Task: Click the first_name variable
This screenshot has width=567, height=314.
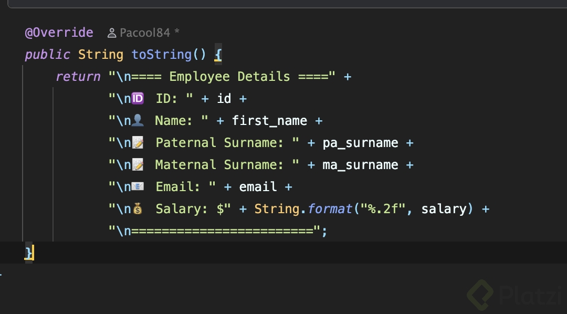Action: 269,121
